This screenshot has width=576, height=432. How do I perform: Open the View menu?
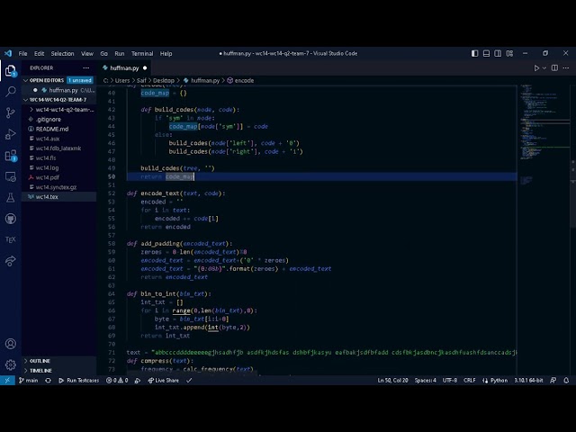(87, 54)
